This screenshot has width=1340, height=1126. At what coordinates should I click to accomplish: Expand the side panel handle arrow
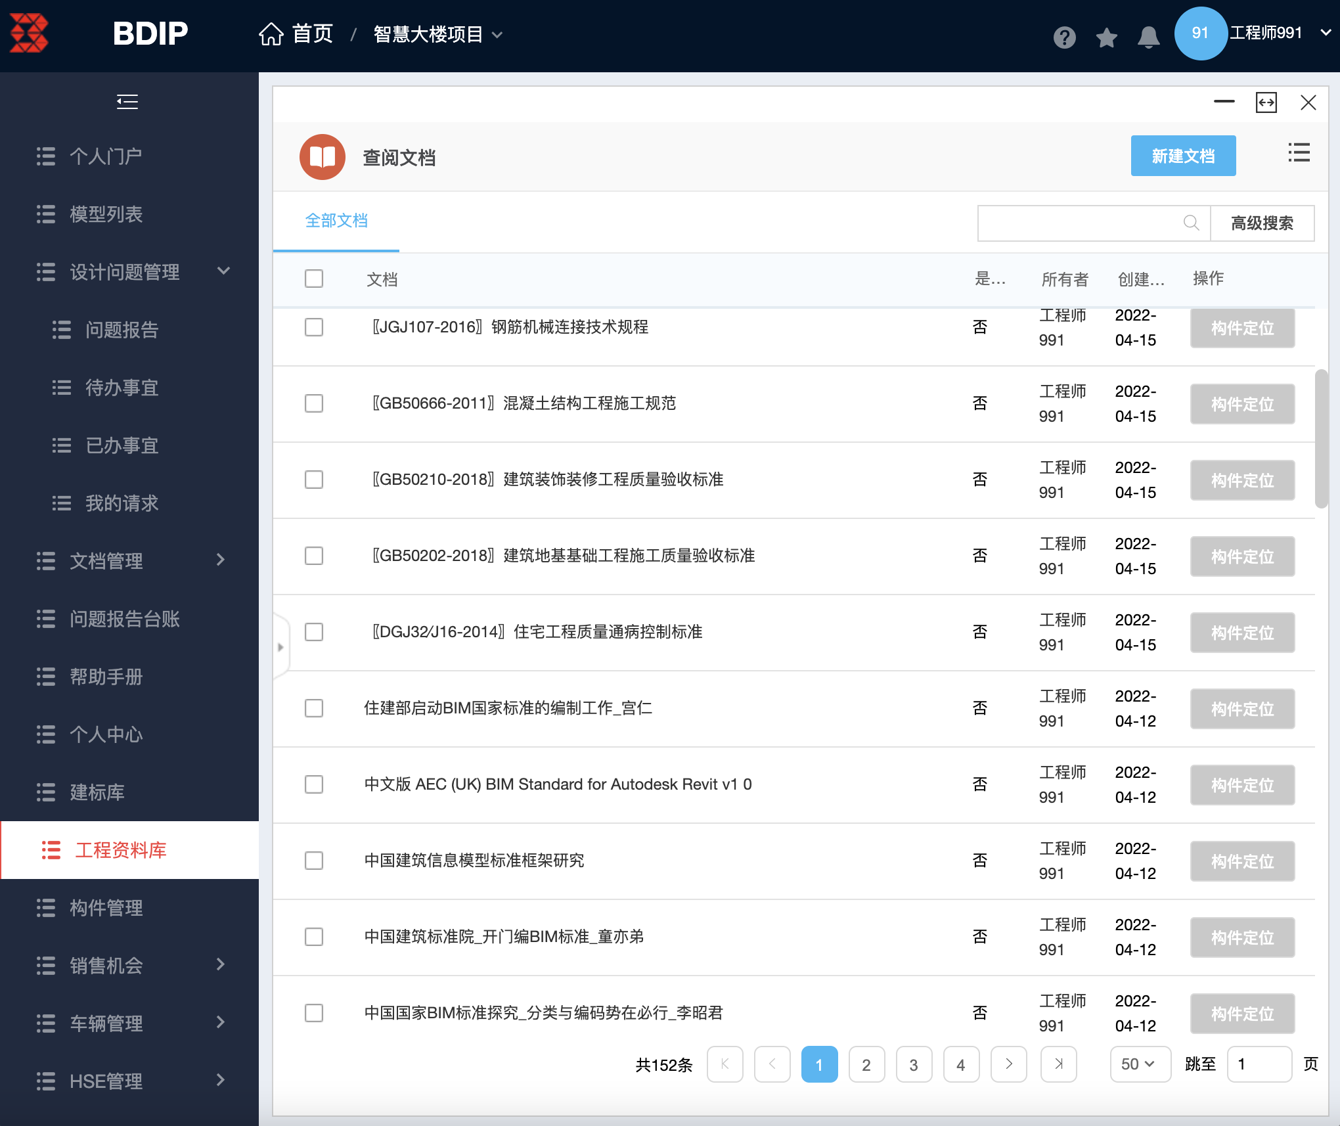point(280,647)
